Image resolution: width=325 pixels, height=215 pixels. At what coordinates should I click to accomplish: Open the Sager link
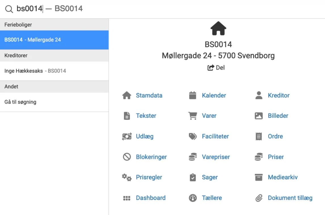click(210, 178)
